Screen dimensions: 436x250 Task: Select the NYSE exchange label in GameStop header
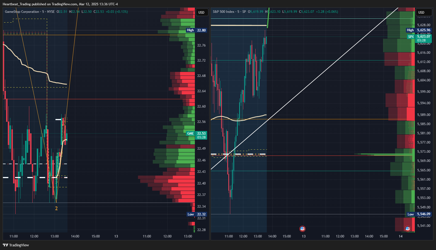click(x=51, y=12)
